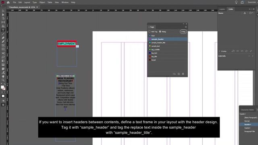Viewport: 258px width, 145px height.
Task: Open the View menu
Action: click(x=57, y=2)
